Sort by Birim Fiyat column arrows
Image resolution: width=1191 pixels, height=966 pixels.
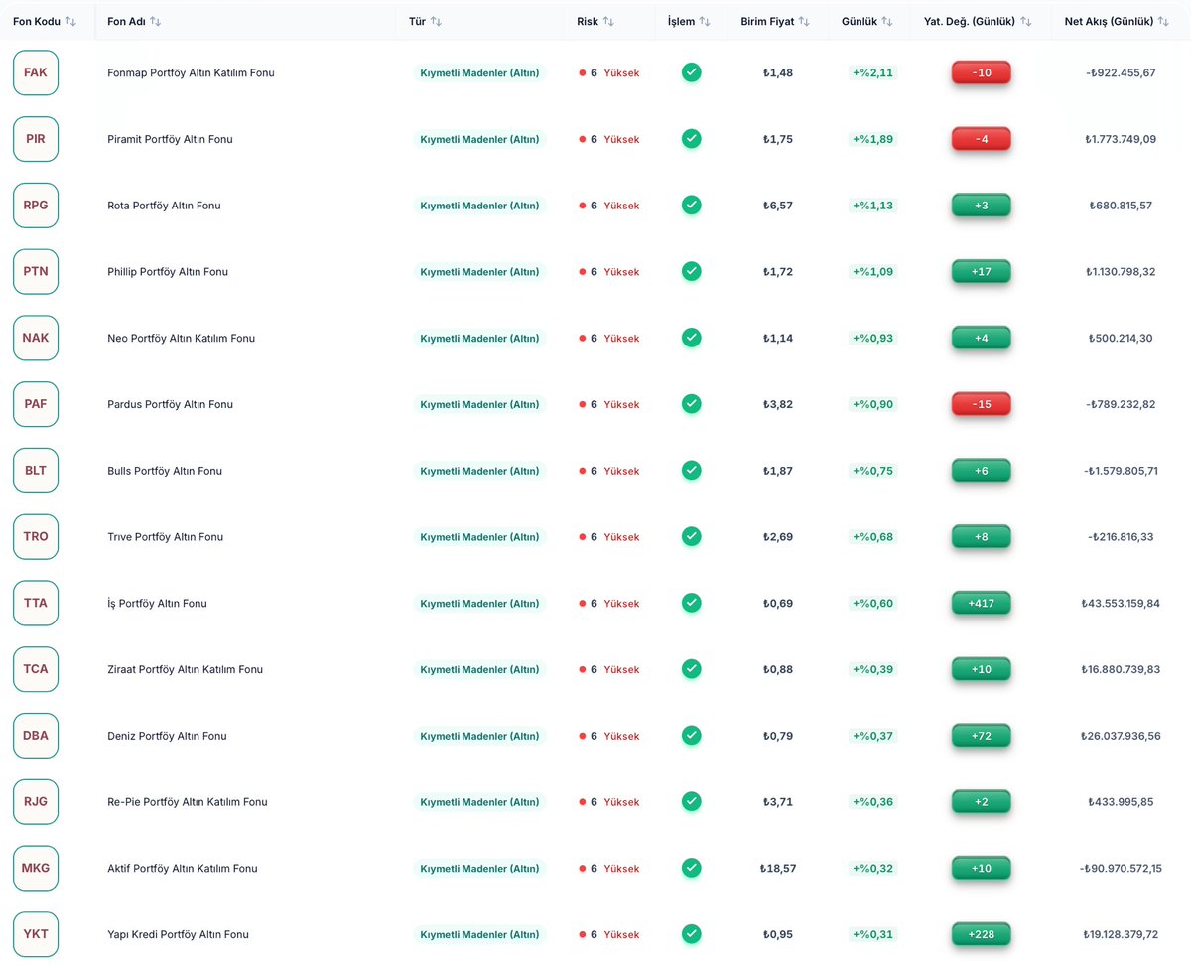[805, 21]
